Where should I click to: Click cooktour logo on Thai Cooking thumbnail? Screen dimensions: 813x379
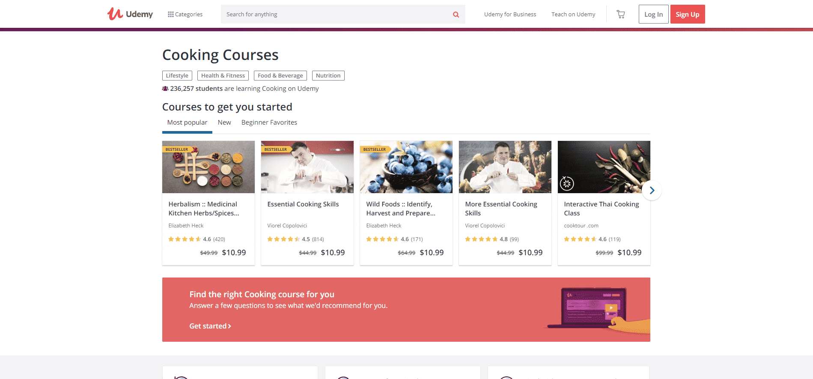tap(567, 184)
